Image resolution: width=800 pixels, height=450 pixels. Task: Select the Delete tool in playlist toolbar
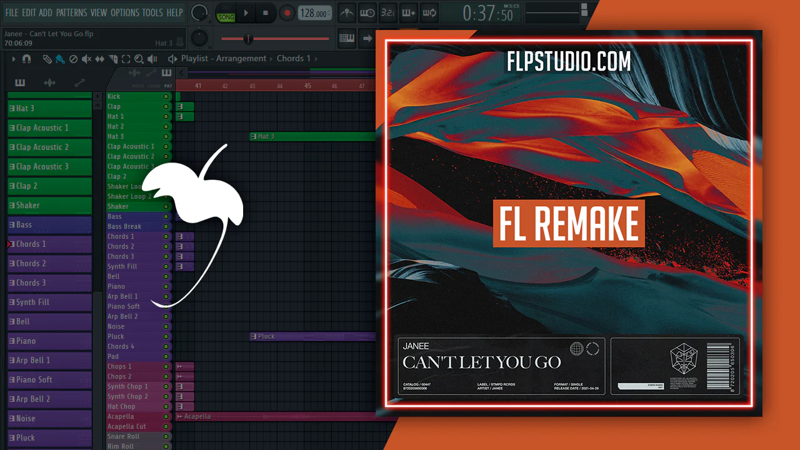pos(73,59)
